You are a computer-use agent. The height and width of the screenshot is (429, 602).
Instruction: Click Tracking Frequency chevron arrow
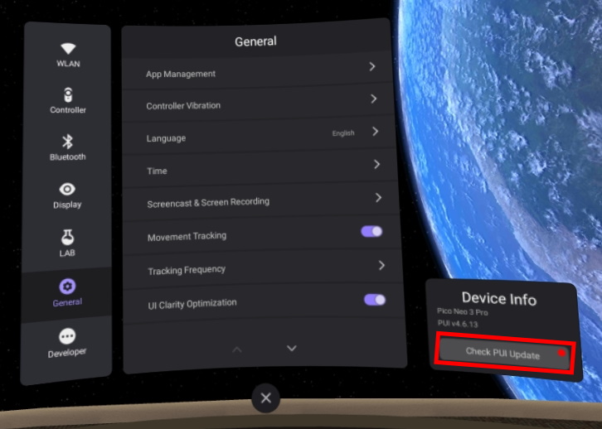[x=381, y=265]
